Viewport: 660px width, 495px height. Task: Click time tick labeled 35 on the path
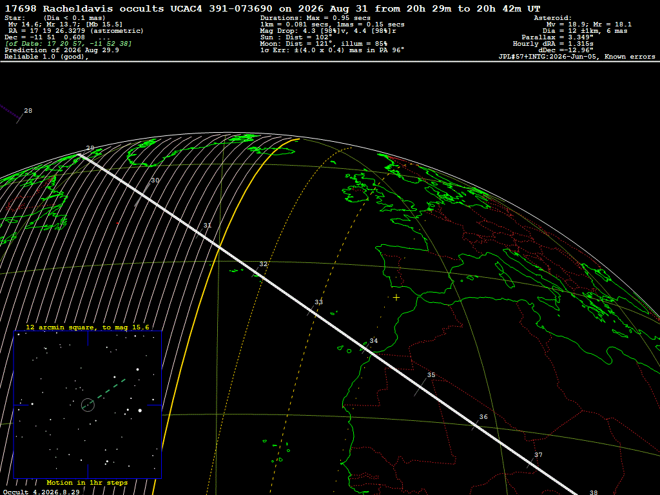(x=431, y=375)
